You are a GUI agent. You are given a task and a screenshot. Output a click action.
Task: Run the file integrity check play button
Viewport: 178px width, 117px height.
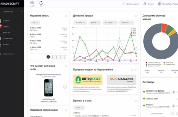(x=174, y=92)
